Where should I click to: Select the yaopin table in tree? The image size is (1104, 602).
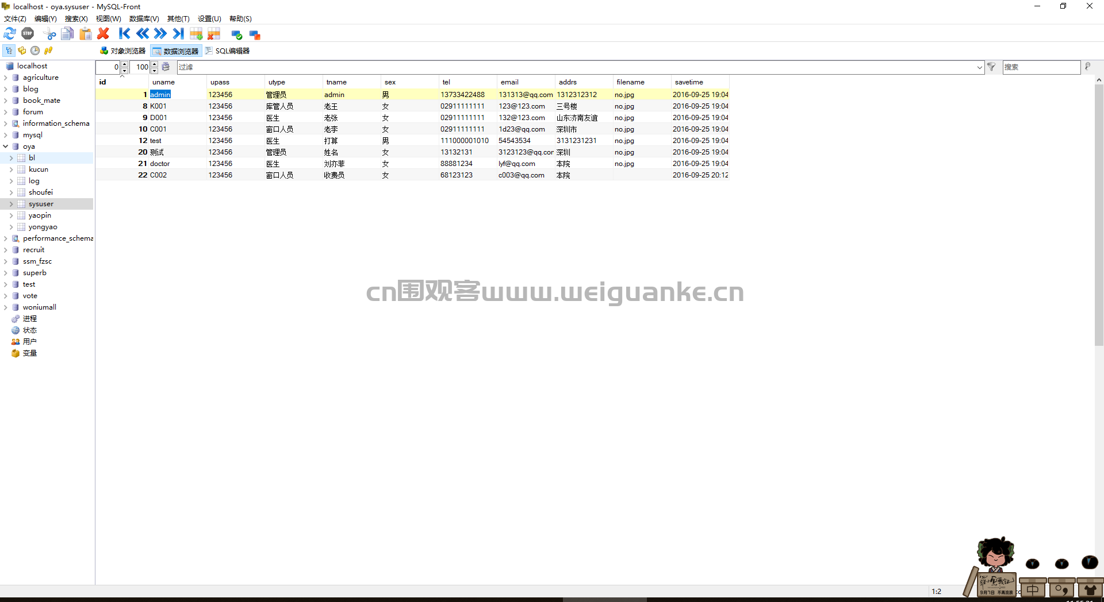[40, 215]
